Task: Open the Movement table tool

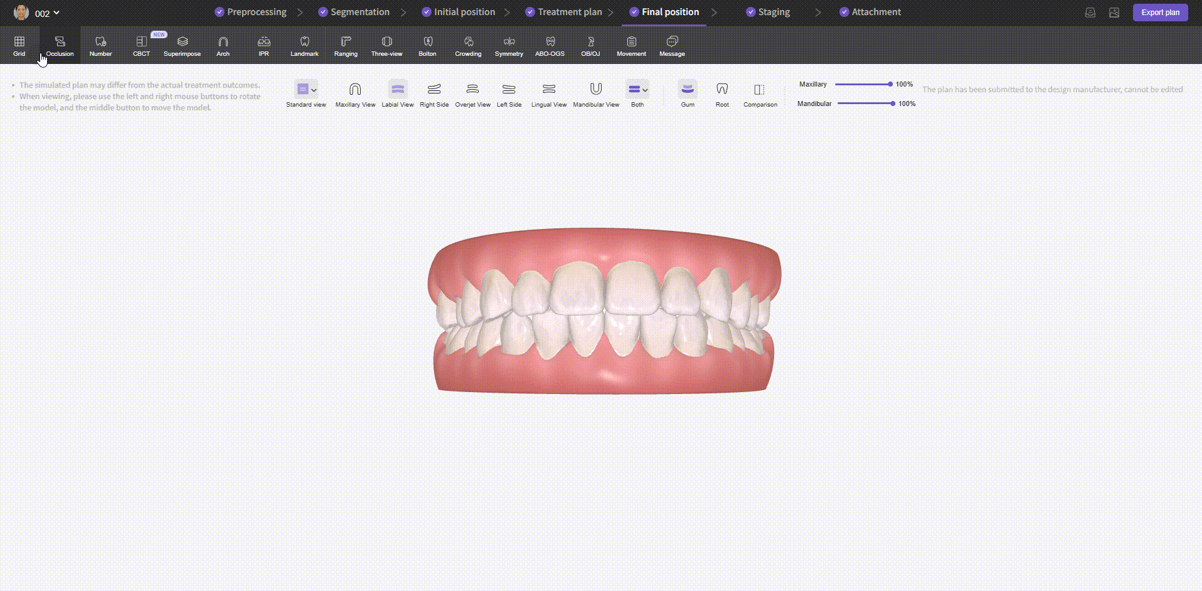Action: click(631, 46)
